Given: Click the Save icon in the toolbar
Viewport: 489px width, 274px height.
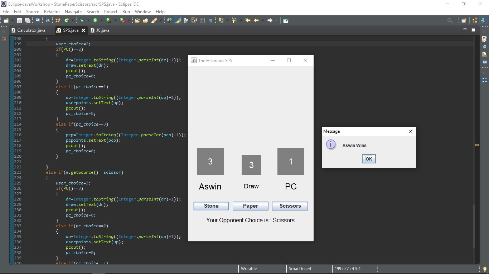Looking at the screenshot, I should coord(19,21).
